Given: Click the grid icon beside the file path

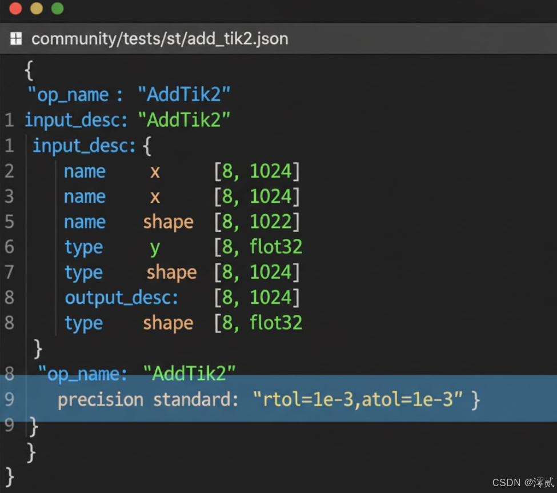Looking at the screenshot, I should [x=16, y=38].
